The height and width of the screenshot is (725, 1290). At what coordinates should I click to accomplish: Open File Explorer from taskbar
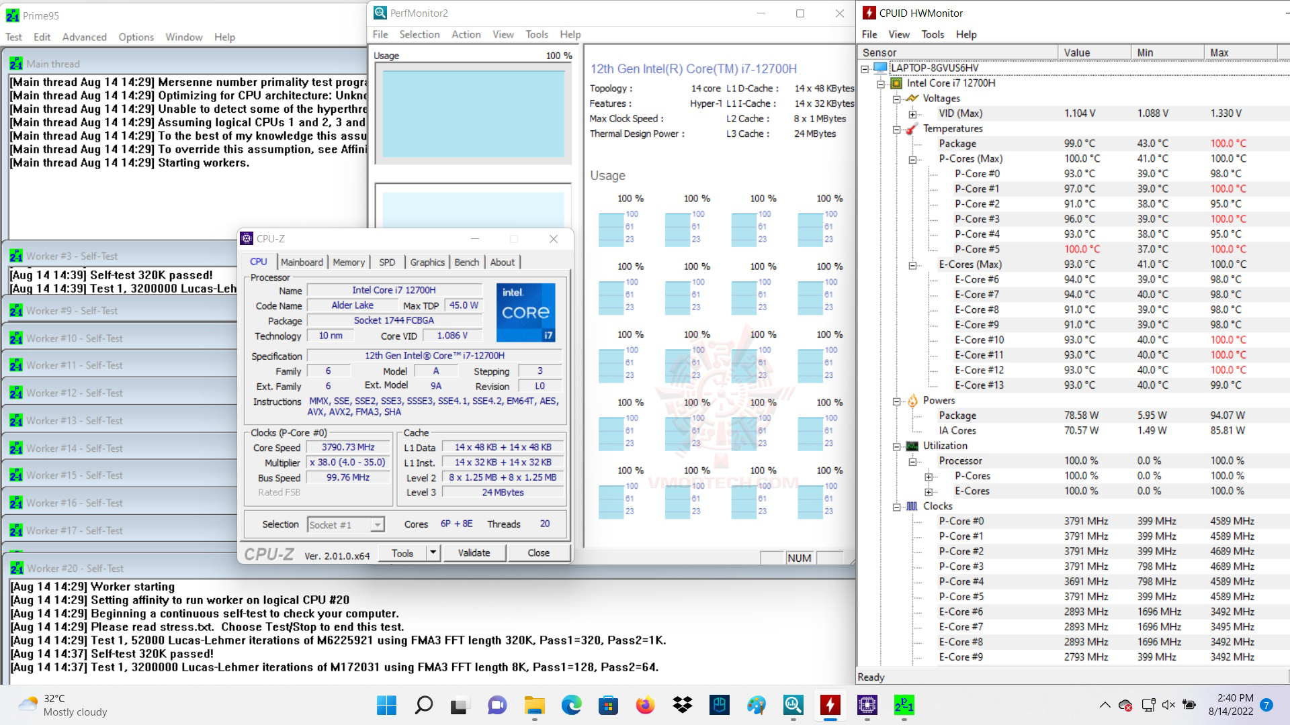[x=534, y=705]
